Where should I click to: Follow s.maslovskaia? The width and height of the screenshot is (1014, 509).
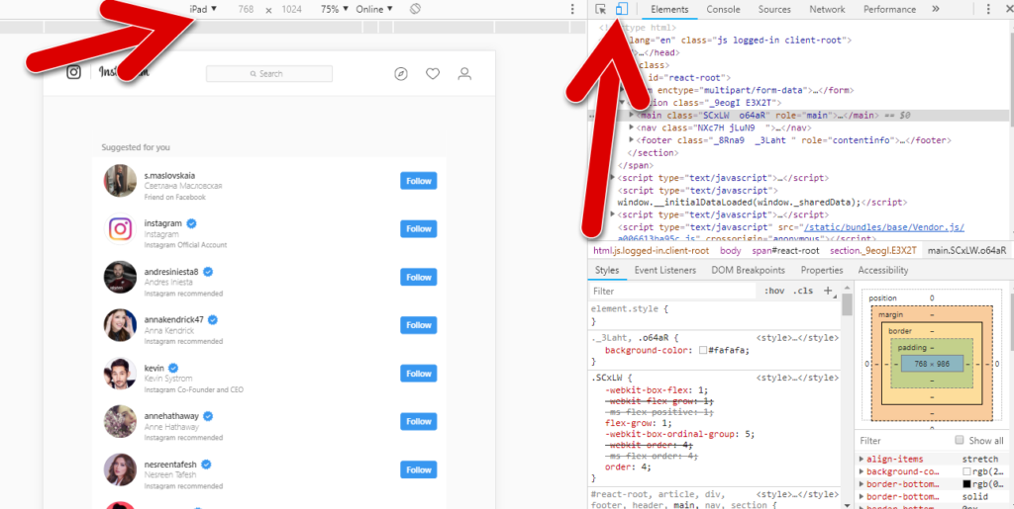[x=419, y=181]
